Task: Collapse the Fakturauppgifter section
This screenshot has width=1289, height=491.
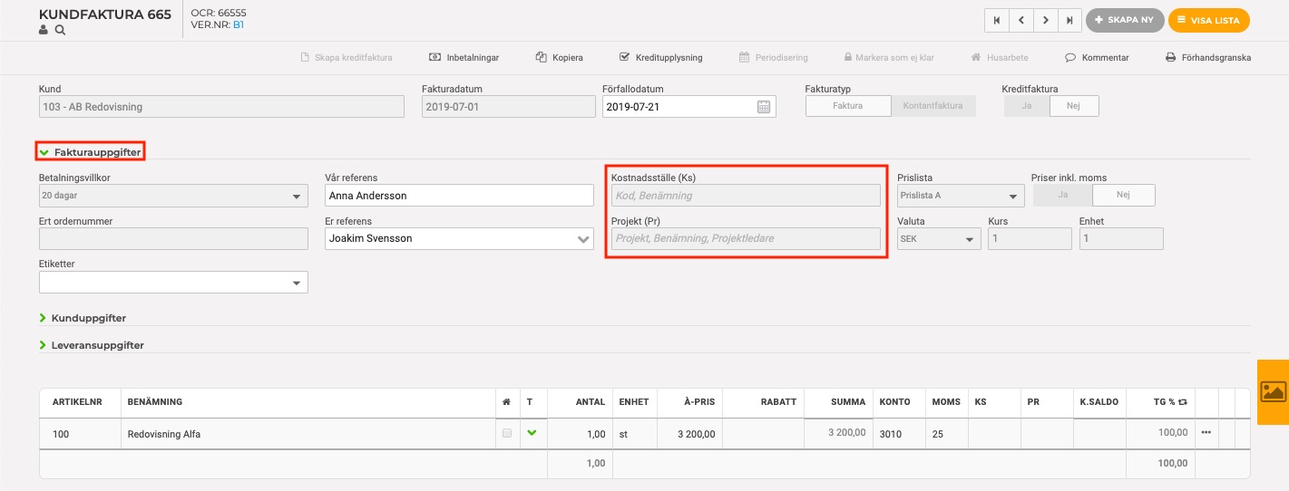Action: (90, 152)
